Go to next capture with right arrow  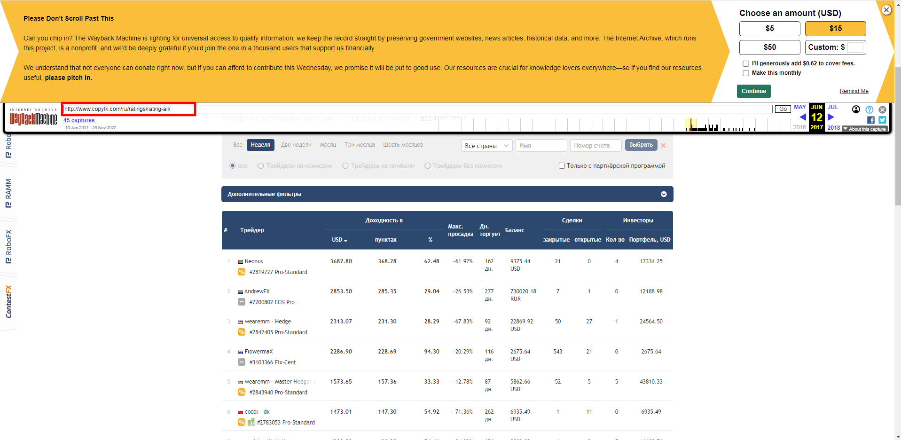(831, 117)
